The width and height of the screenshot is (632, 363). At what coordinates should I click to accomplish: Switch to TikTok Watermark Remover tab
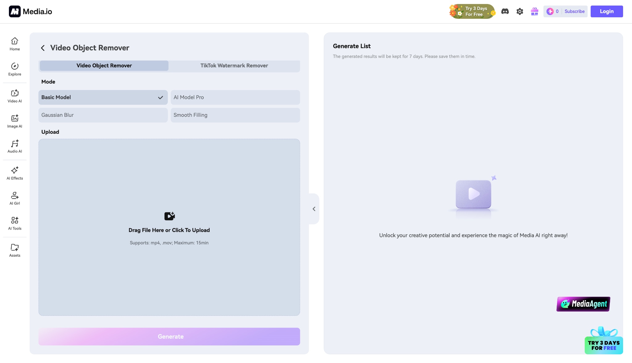(x=234, y=66)
